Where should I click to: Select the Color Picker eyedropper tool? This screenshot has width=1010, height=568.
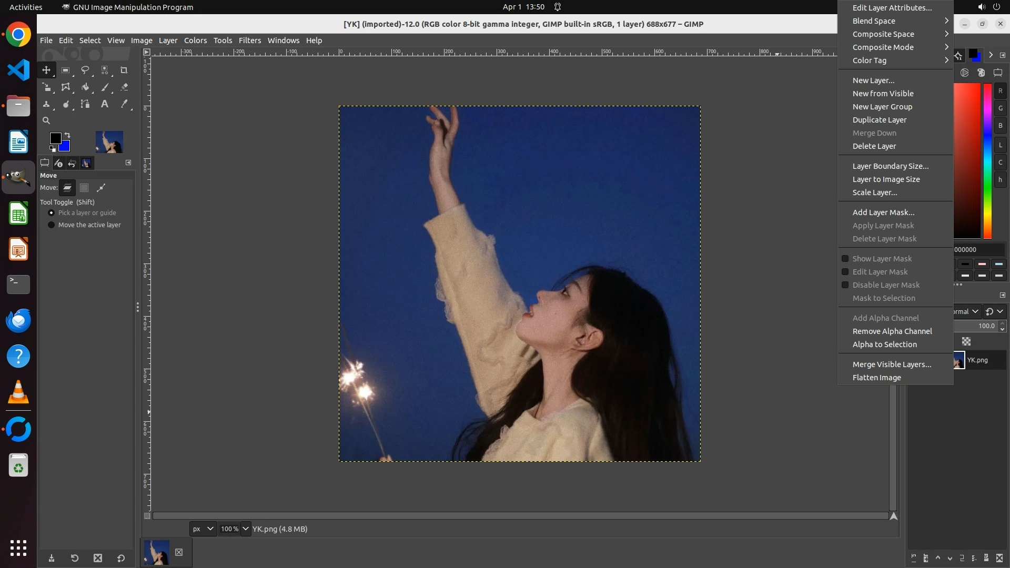[x=124, y=104]
